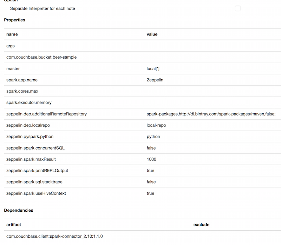Click the Dependencies section heading
The width and height of the screenshot is (281, 245).
(19, 210)
